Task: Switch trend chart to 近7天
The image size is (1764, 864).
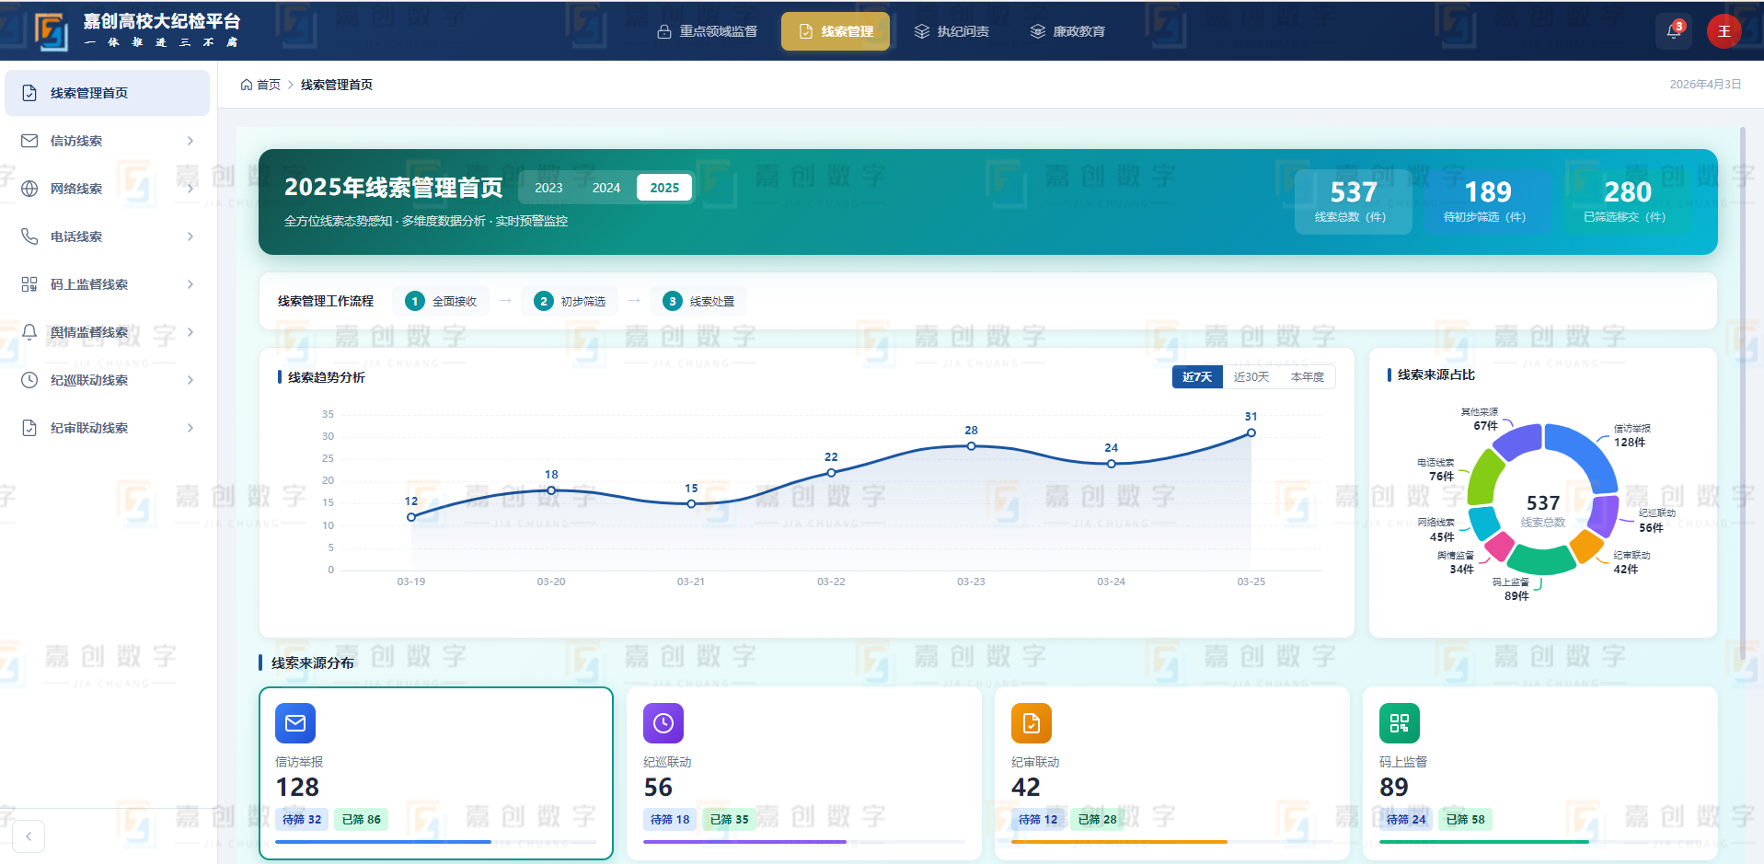Action: [x=1197, y=377]
